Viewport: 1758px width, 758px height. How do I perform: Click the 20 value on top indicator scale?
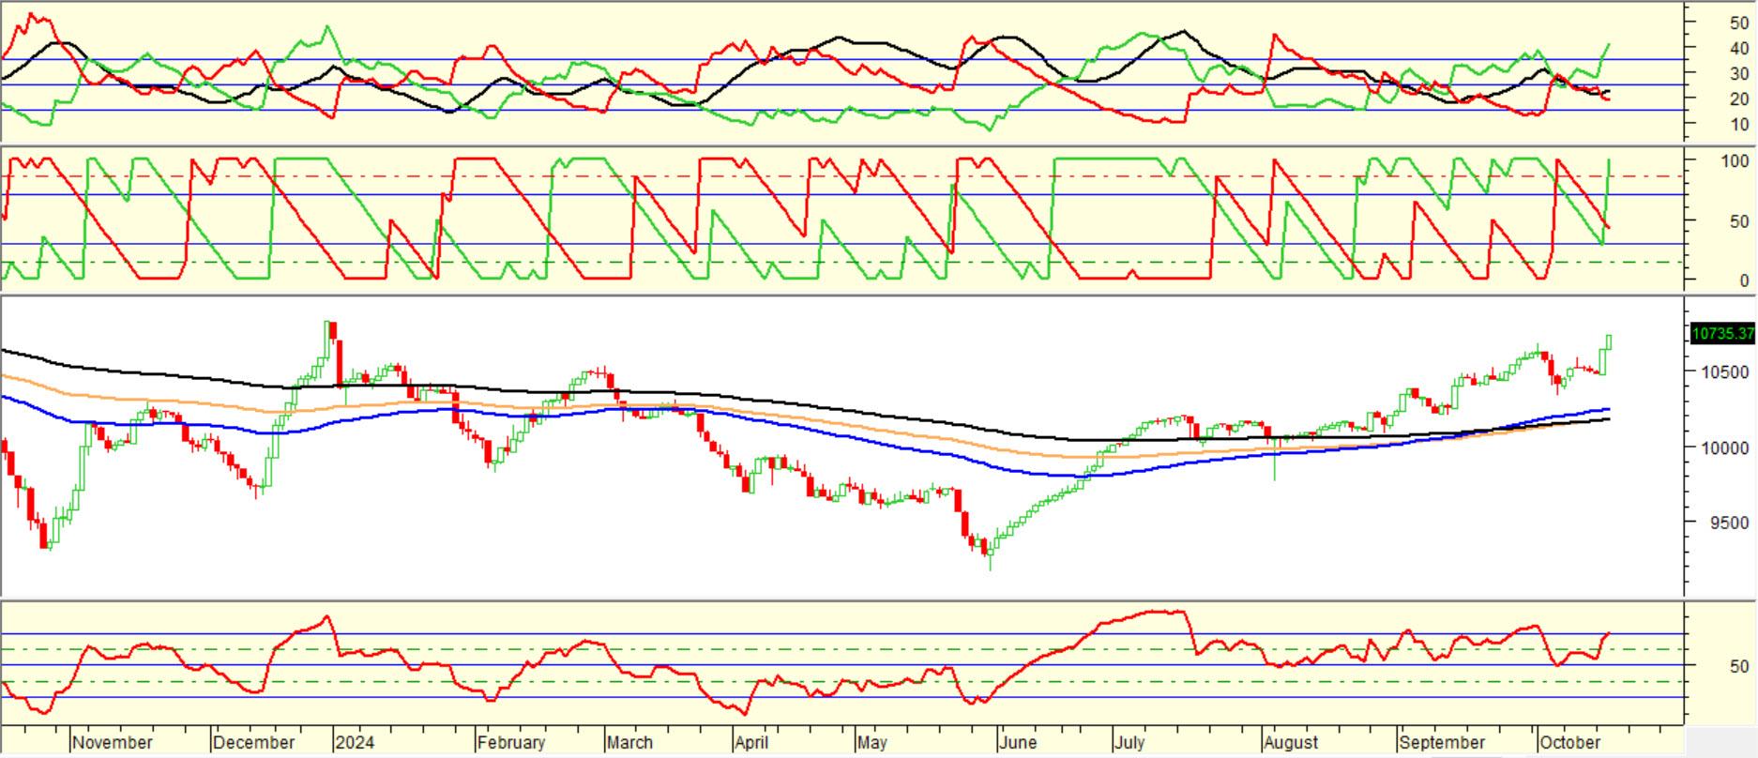1738,99
